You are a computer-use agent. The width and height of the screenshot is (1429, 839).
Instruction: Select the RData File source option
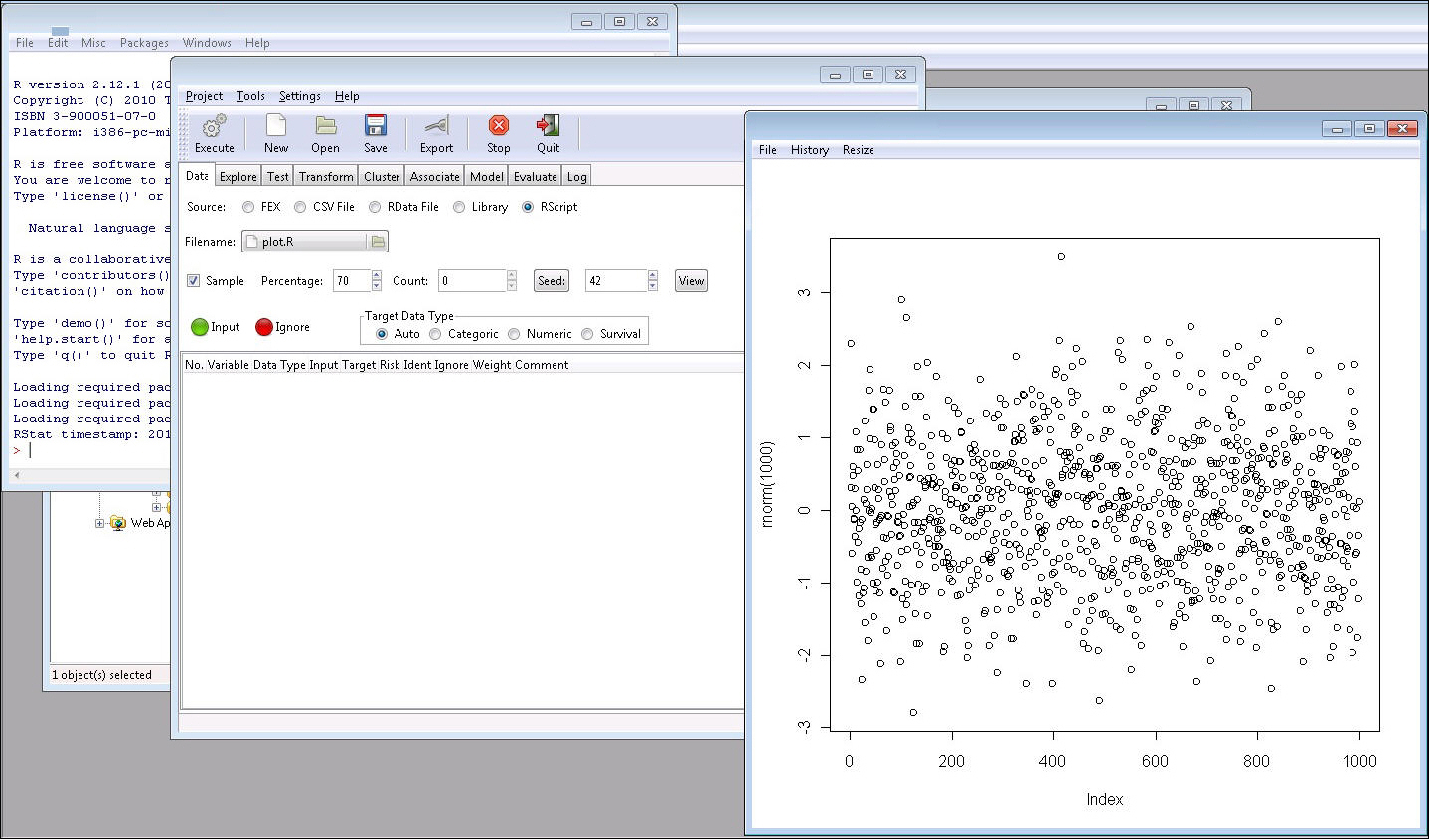click(375, 207)
